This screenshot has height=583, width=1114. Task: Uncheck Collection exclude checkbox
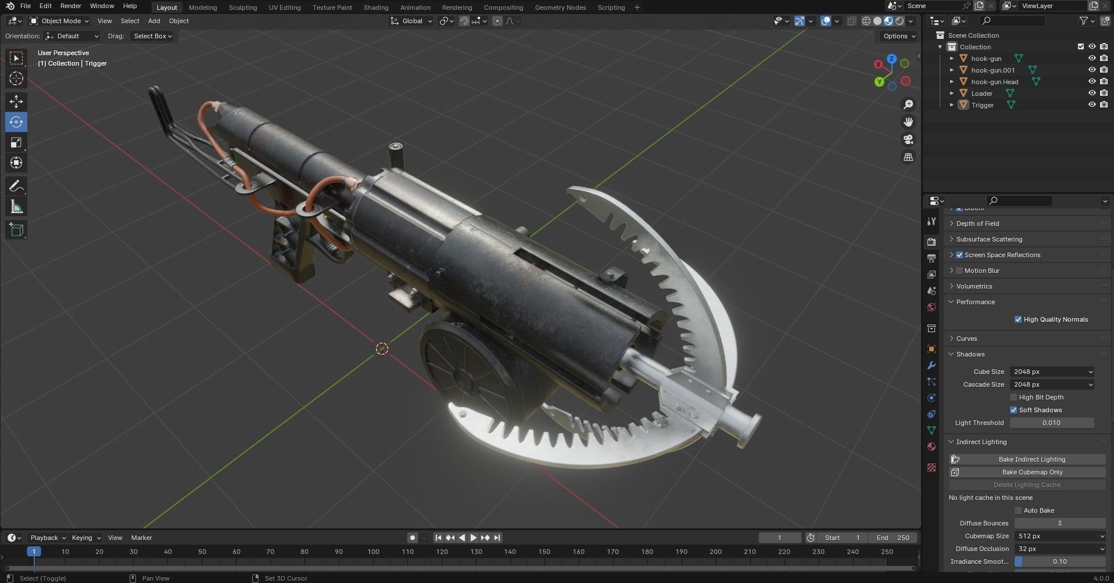[x=1081, y=46]
